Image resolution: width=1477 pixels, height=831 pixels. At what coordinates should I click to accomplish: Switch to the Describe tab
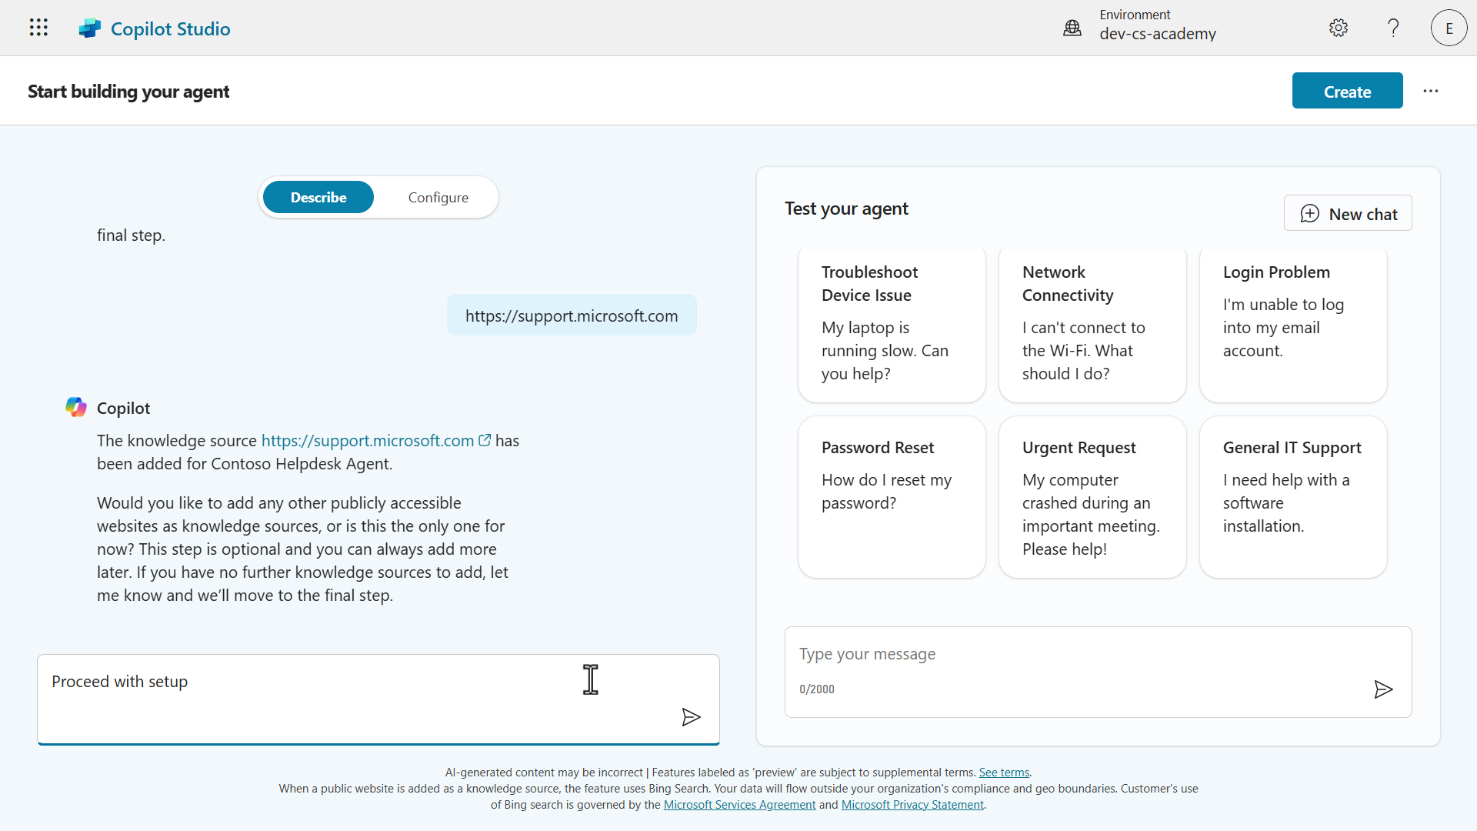[x=318, y=198]
